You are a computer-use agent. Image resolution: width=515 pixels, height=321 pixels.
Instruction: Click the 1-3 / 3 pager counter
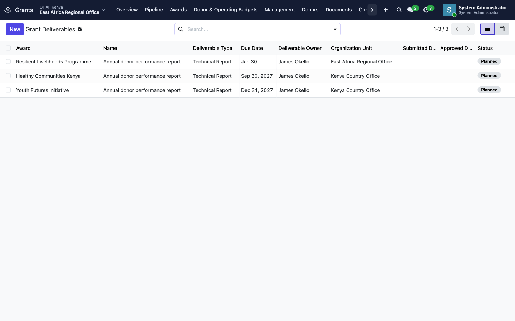tap(441, 29)
